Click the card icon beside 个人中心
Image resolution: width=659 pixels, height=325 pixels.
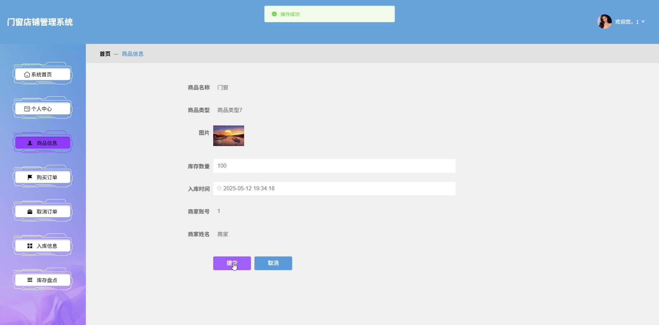(27, 109)
